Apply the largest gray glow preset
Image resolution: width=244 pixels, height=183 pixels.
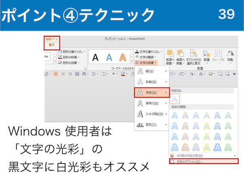tap(196, 147)
